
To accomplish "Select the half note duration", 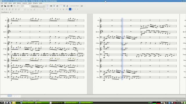I will coord(25,9).
